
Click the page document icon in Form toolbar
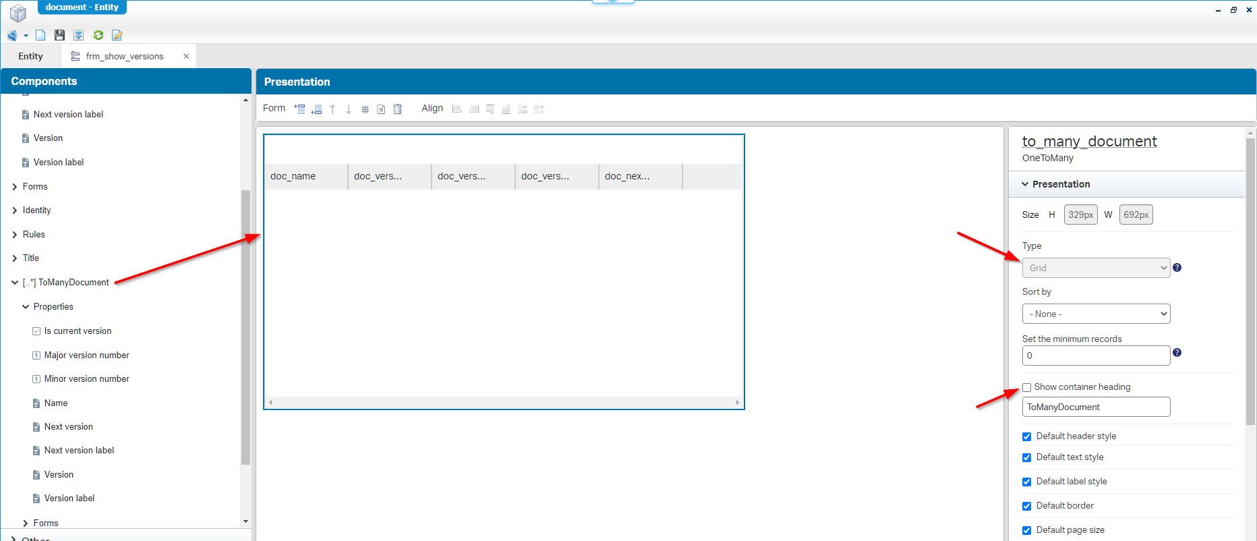(381, 109)
